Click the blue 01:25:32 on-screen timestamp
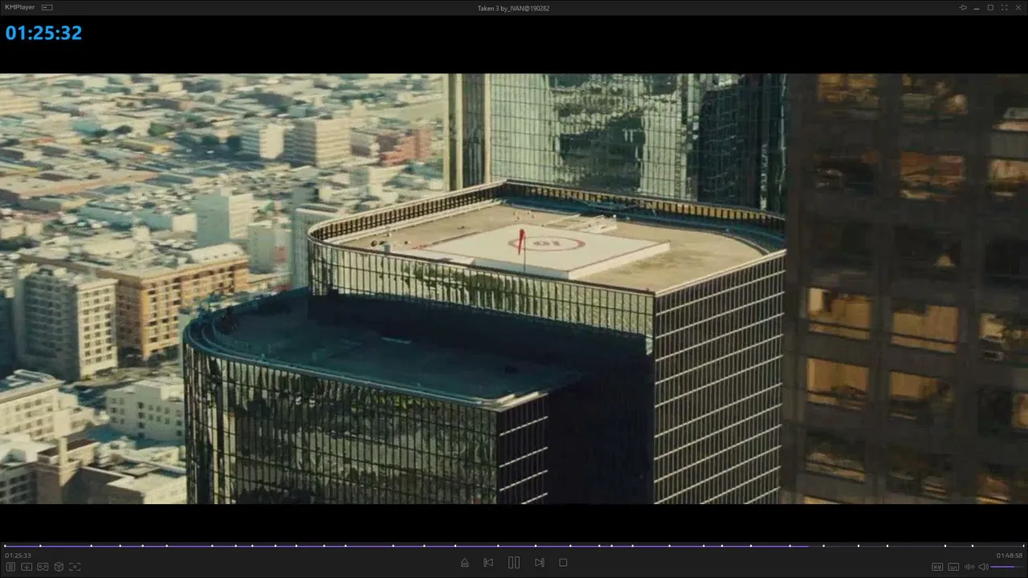This screenshot has height=578, width=1028. (x=43, y=33)
